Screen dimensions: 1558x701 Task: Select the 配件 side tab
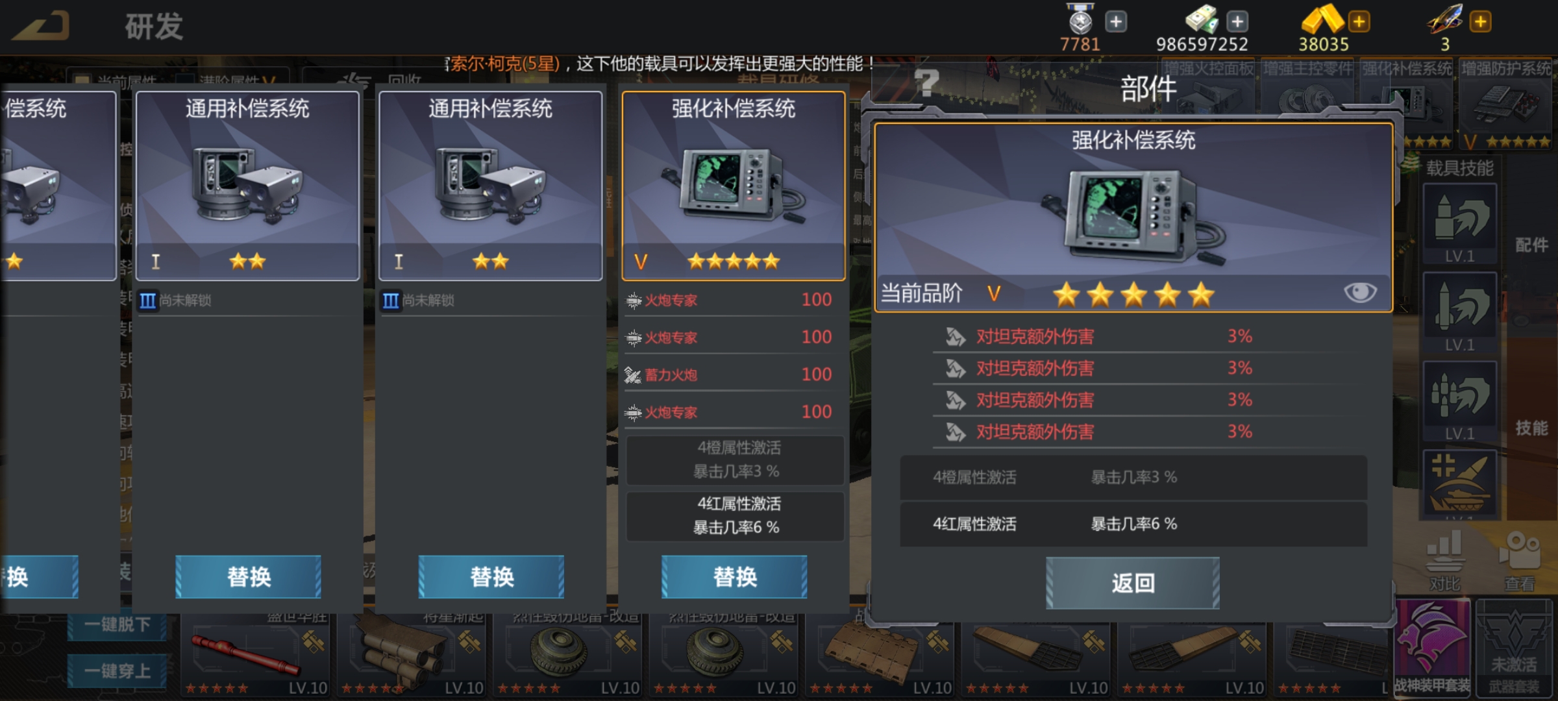1531,245
